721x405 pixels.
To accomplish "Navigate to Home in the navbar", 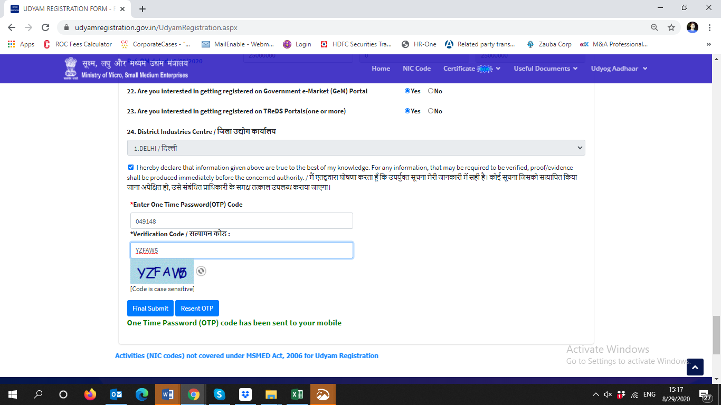I will click(x=381, y=69).
